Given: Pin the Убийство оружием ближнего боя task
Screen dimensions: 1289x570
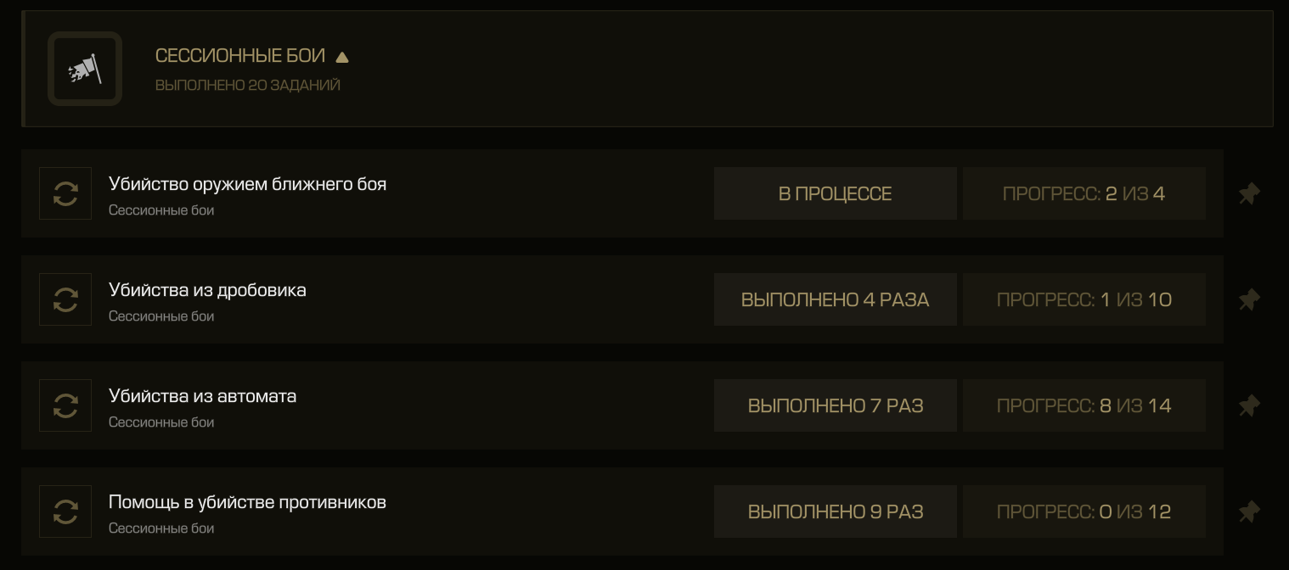Looking at the screenshot, I should pyautogui.click(x=1248, y=194).
